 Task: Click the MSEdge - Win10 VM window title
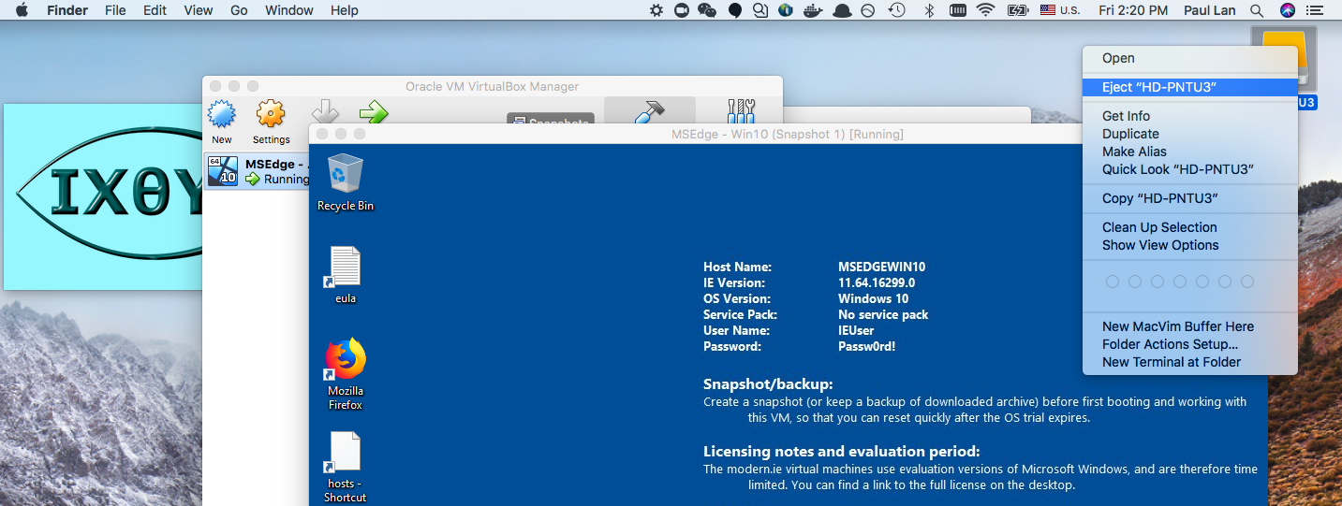pyautogui.click(x=787, y=134)
